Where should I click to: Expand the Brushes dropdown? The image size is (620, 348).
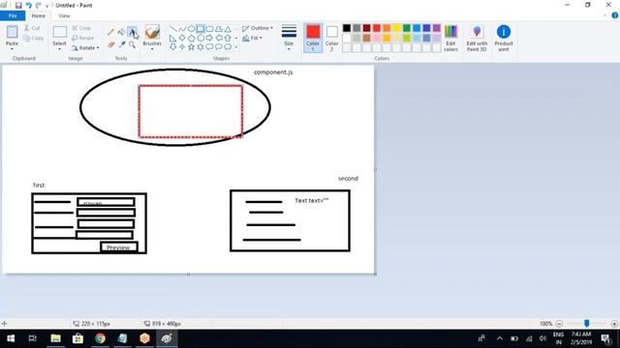pyautogui.click(x=152, y=49)
